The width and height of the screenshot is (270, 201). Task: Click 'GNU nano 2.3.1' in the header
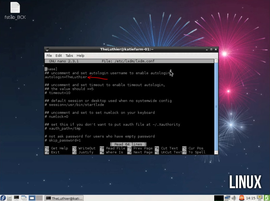(64, 61)
